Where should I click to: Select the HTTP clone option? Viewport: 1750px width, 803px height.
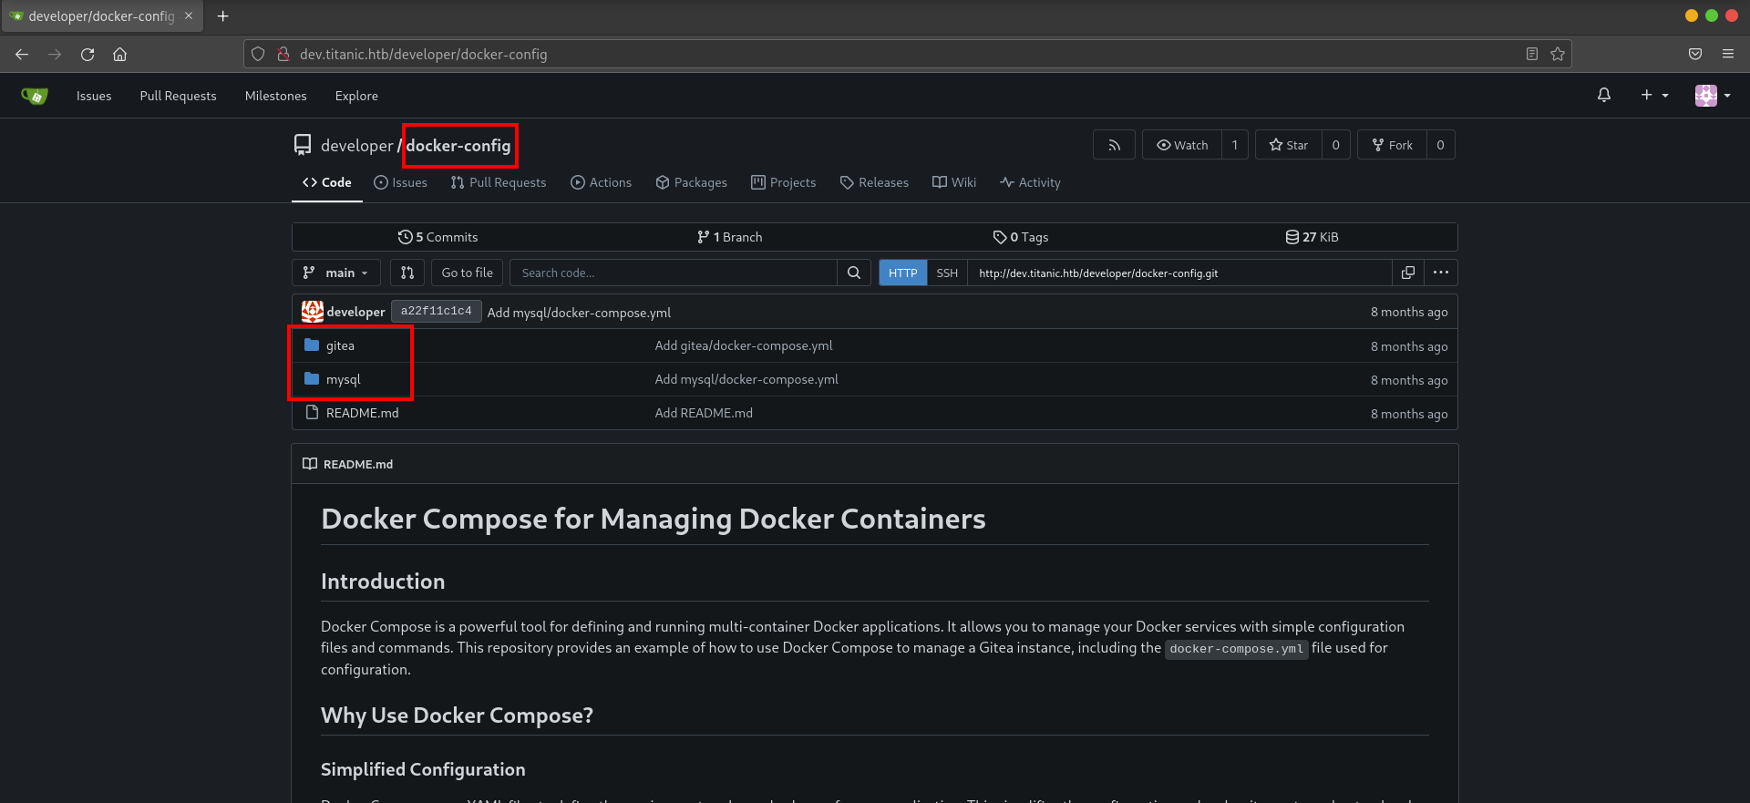click(902, 273)
